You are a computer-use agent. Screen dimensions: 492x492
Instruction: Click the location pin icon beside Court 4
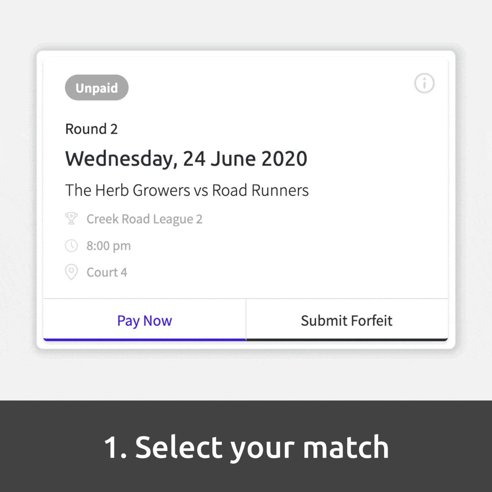(72, 272)
